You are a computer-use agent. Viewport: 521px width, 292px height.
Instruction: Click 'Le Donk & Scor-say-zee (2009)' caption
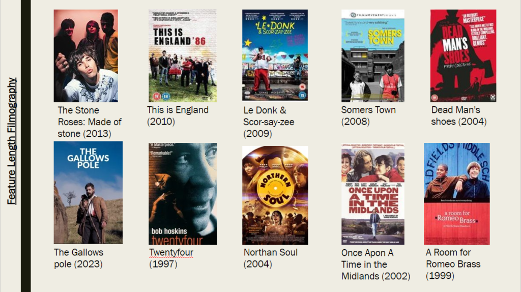click(x=269, y=122)
